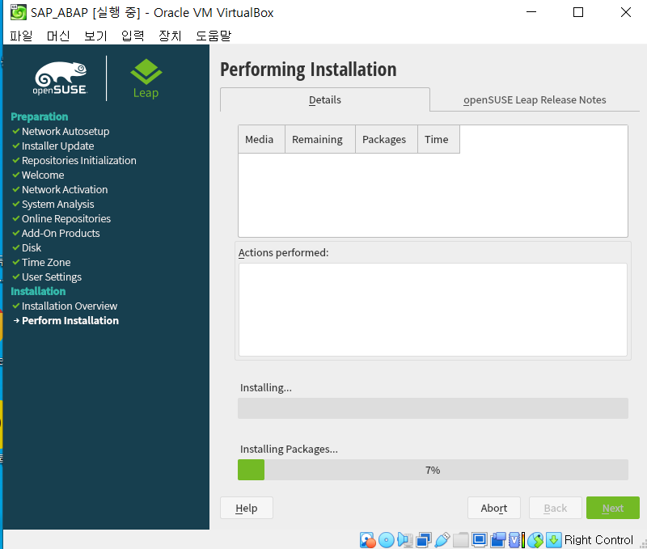Viewport: 647px width, 549px height.
Task: Click the optical disk indicator icon
Action: [387, 540]
